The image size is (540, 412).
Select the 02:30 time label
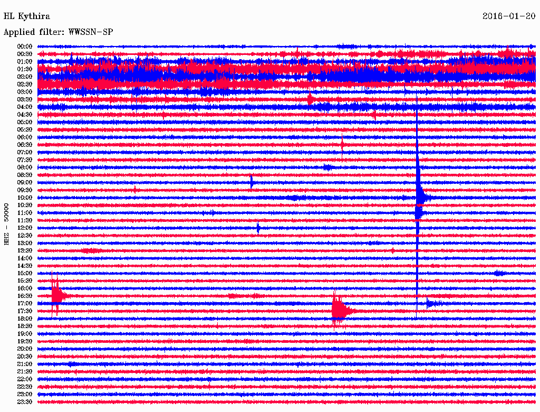point(25,84)
